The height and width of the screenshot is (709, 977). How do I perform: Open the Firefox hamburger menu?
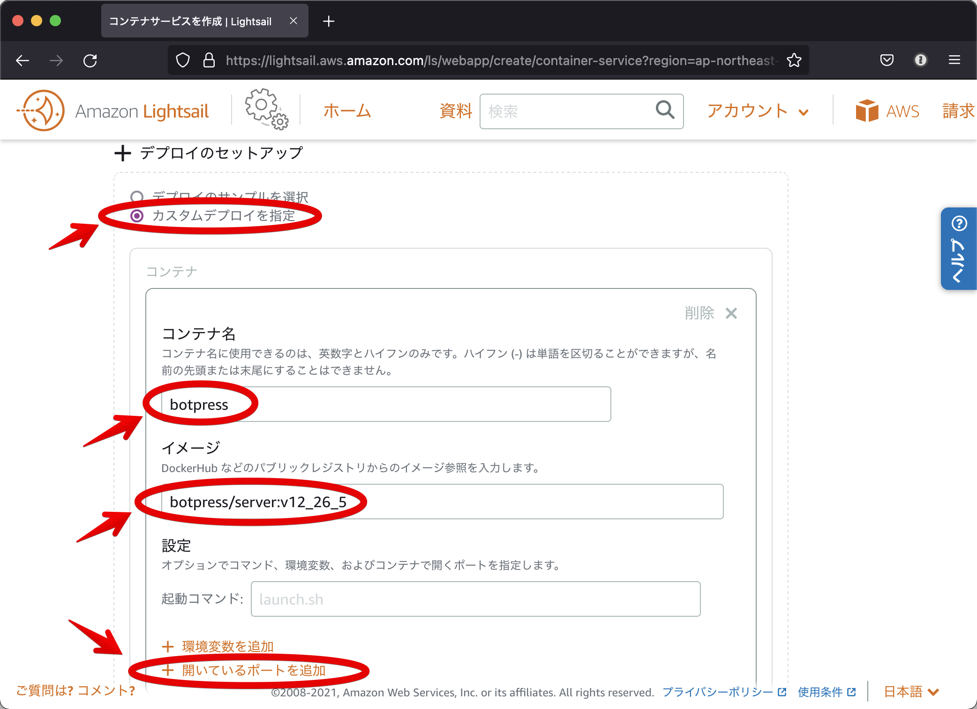point(954,60)
